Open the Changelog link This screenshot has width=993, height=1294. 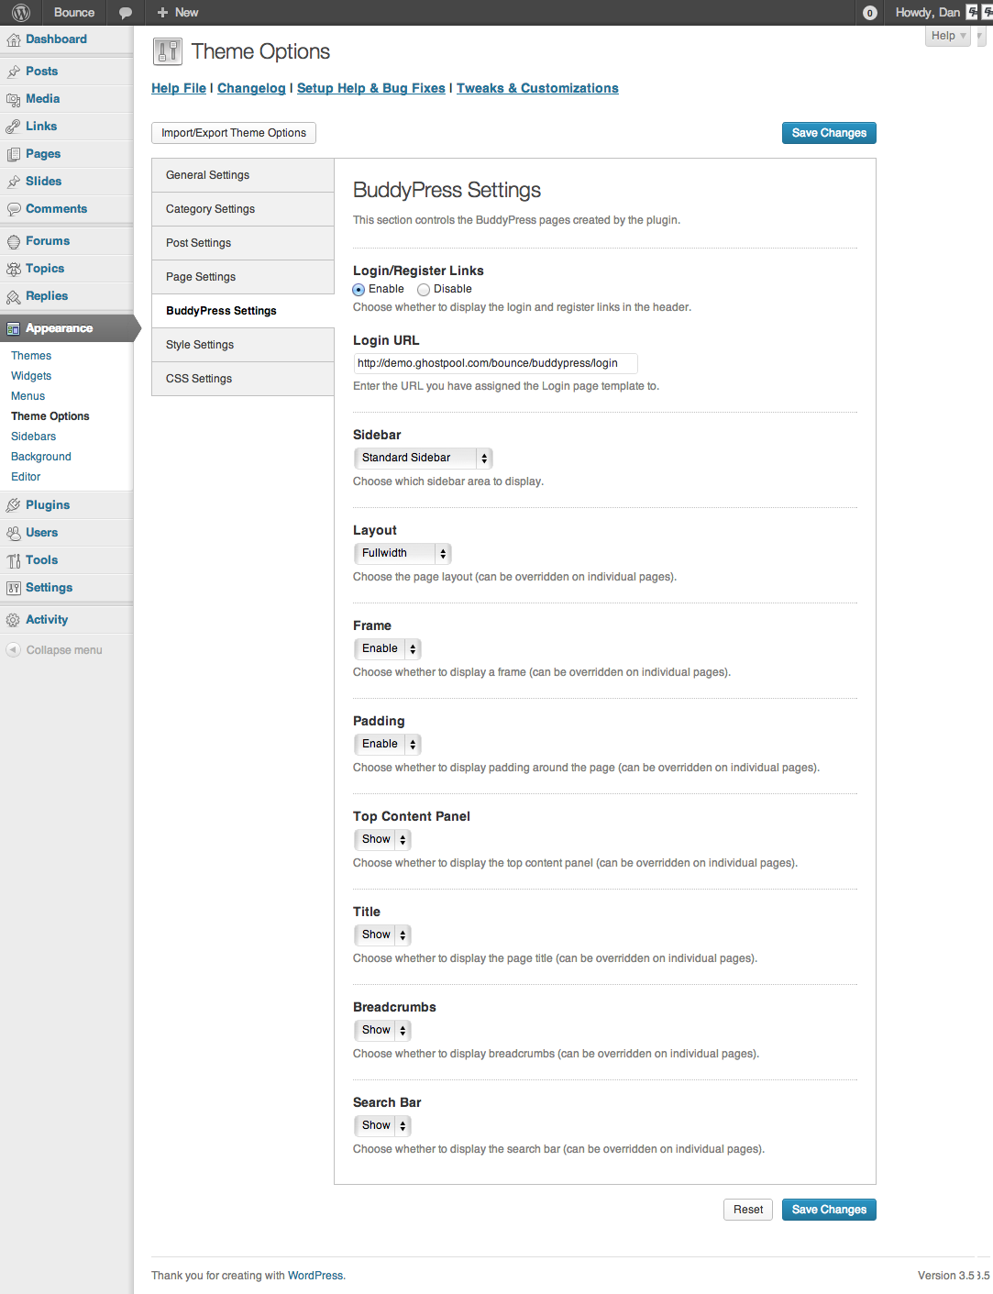pyautogui.click(x=251, y=88)
